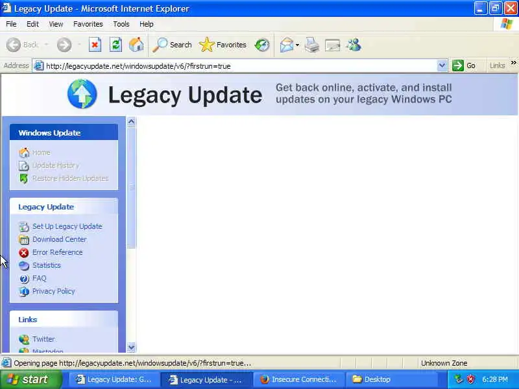519x389 pixels.
Task: Click the 6:28 PM taskbar clock
Action: pyautogui.click(x=495, y=379)
